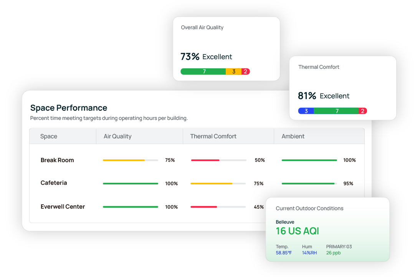Select the Cafeteria space name

[54, 183]
